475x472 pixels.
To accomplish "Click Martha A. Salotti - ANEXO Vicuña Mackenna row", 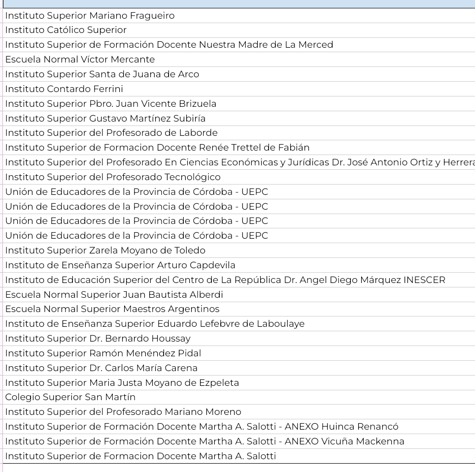I will point(239,441).
